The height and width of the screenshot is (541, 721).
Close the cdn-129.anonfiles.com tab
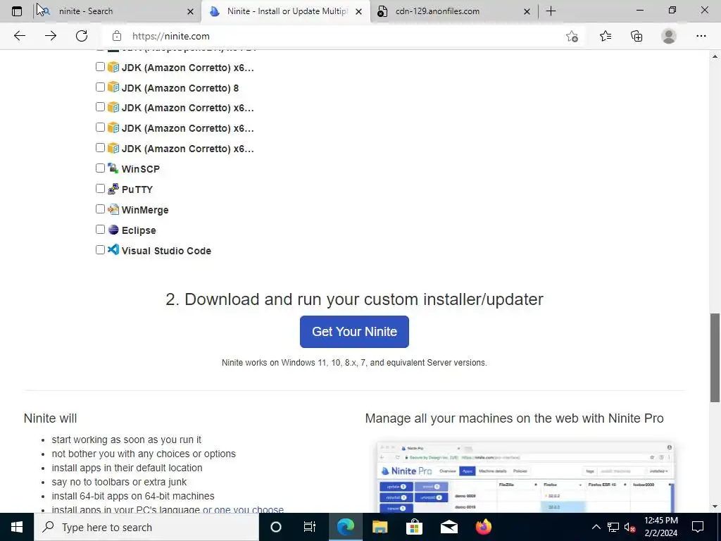point(527,11)
